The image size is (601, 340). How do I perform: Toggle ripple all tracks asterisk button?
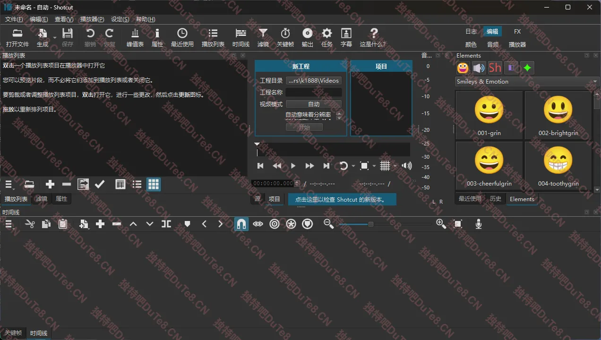(x=291, y=224)
